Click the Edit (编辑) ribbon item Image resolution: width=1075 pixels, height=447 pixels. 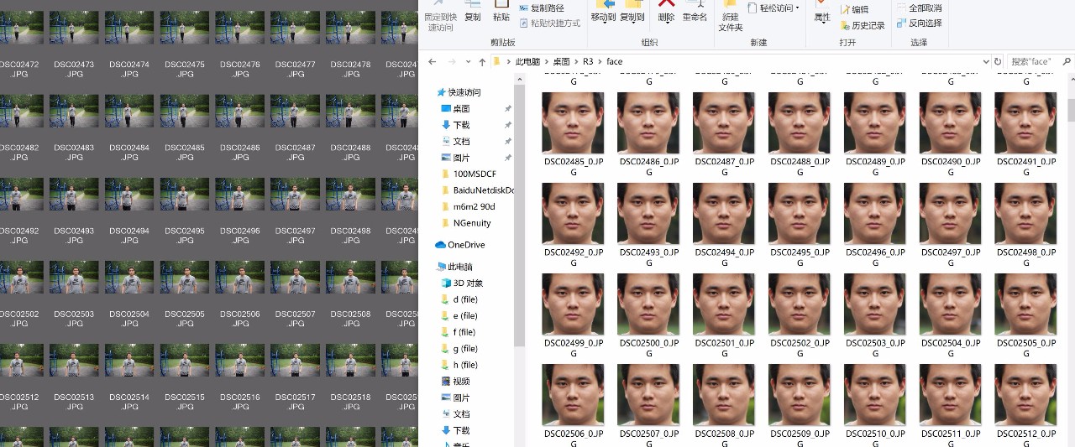854,10
